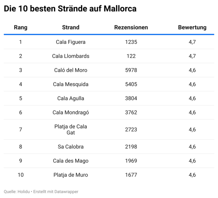The width and height of the screenshot is (218, 198).
Task: Click Caló del Moro in table
Action: tap(71, 70)
